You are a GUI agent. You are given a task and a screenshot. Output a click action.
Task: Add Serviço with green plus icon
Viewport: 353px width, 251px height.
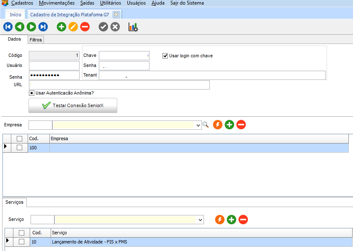(x=232, y=220)
